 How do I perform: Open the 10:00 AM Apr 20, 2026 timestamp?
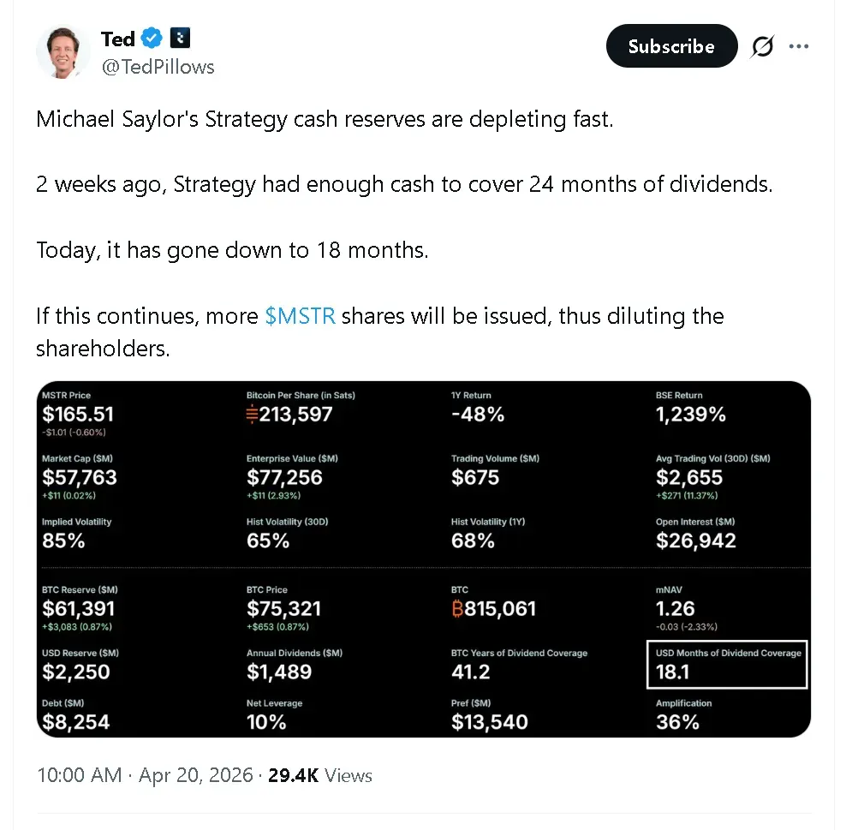point(145,776)
